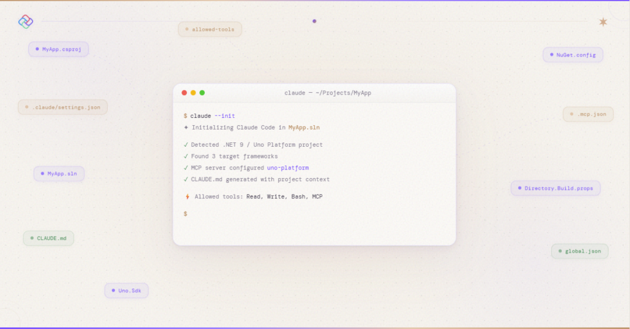Click the star sparkle icon
Image resolution: width=630 pixels, height=329 pixels.
603,22
